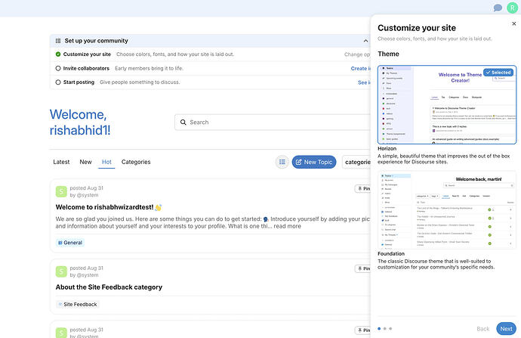Click the Back button in wizard
This screenshot has height=338, width=521.
[482, 329]
